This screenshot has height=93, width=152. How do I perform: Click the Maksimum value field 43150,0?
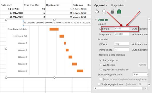click(122, 34)
